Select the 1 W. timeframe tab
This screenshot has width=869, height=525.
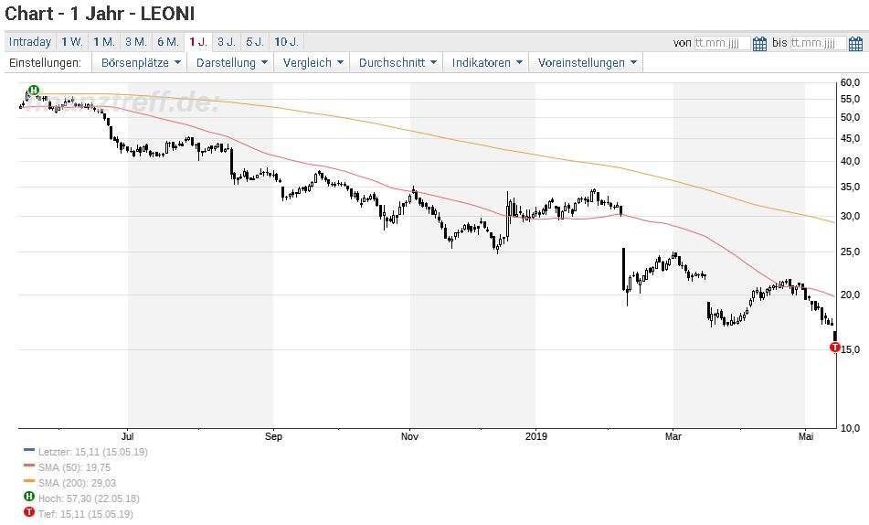coord(72,42)
